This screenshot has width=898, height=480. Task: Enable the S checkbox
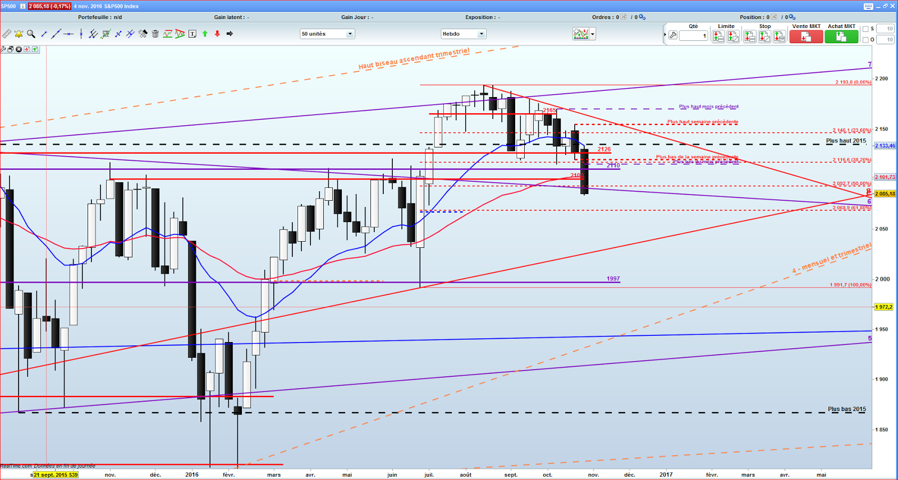[865, 29]
